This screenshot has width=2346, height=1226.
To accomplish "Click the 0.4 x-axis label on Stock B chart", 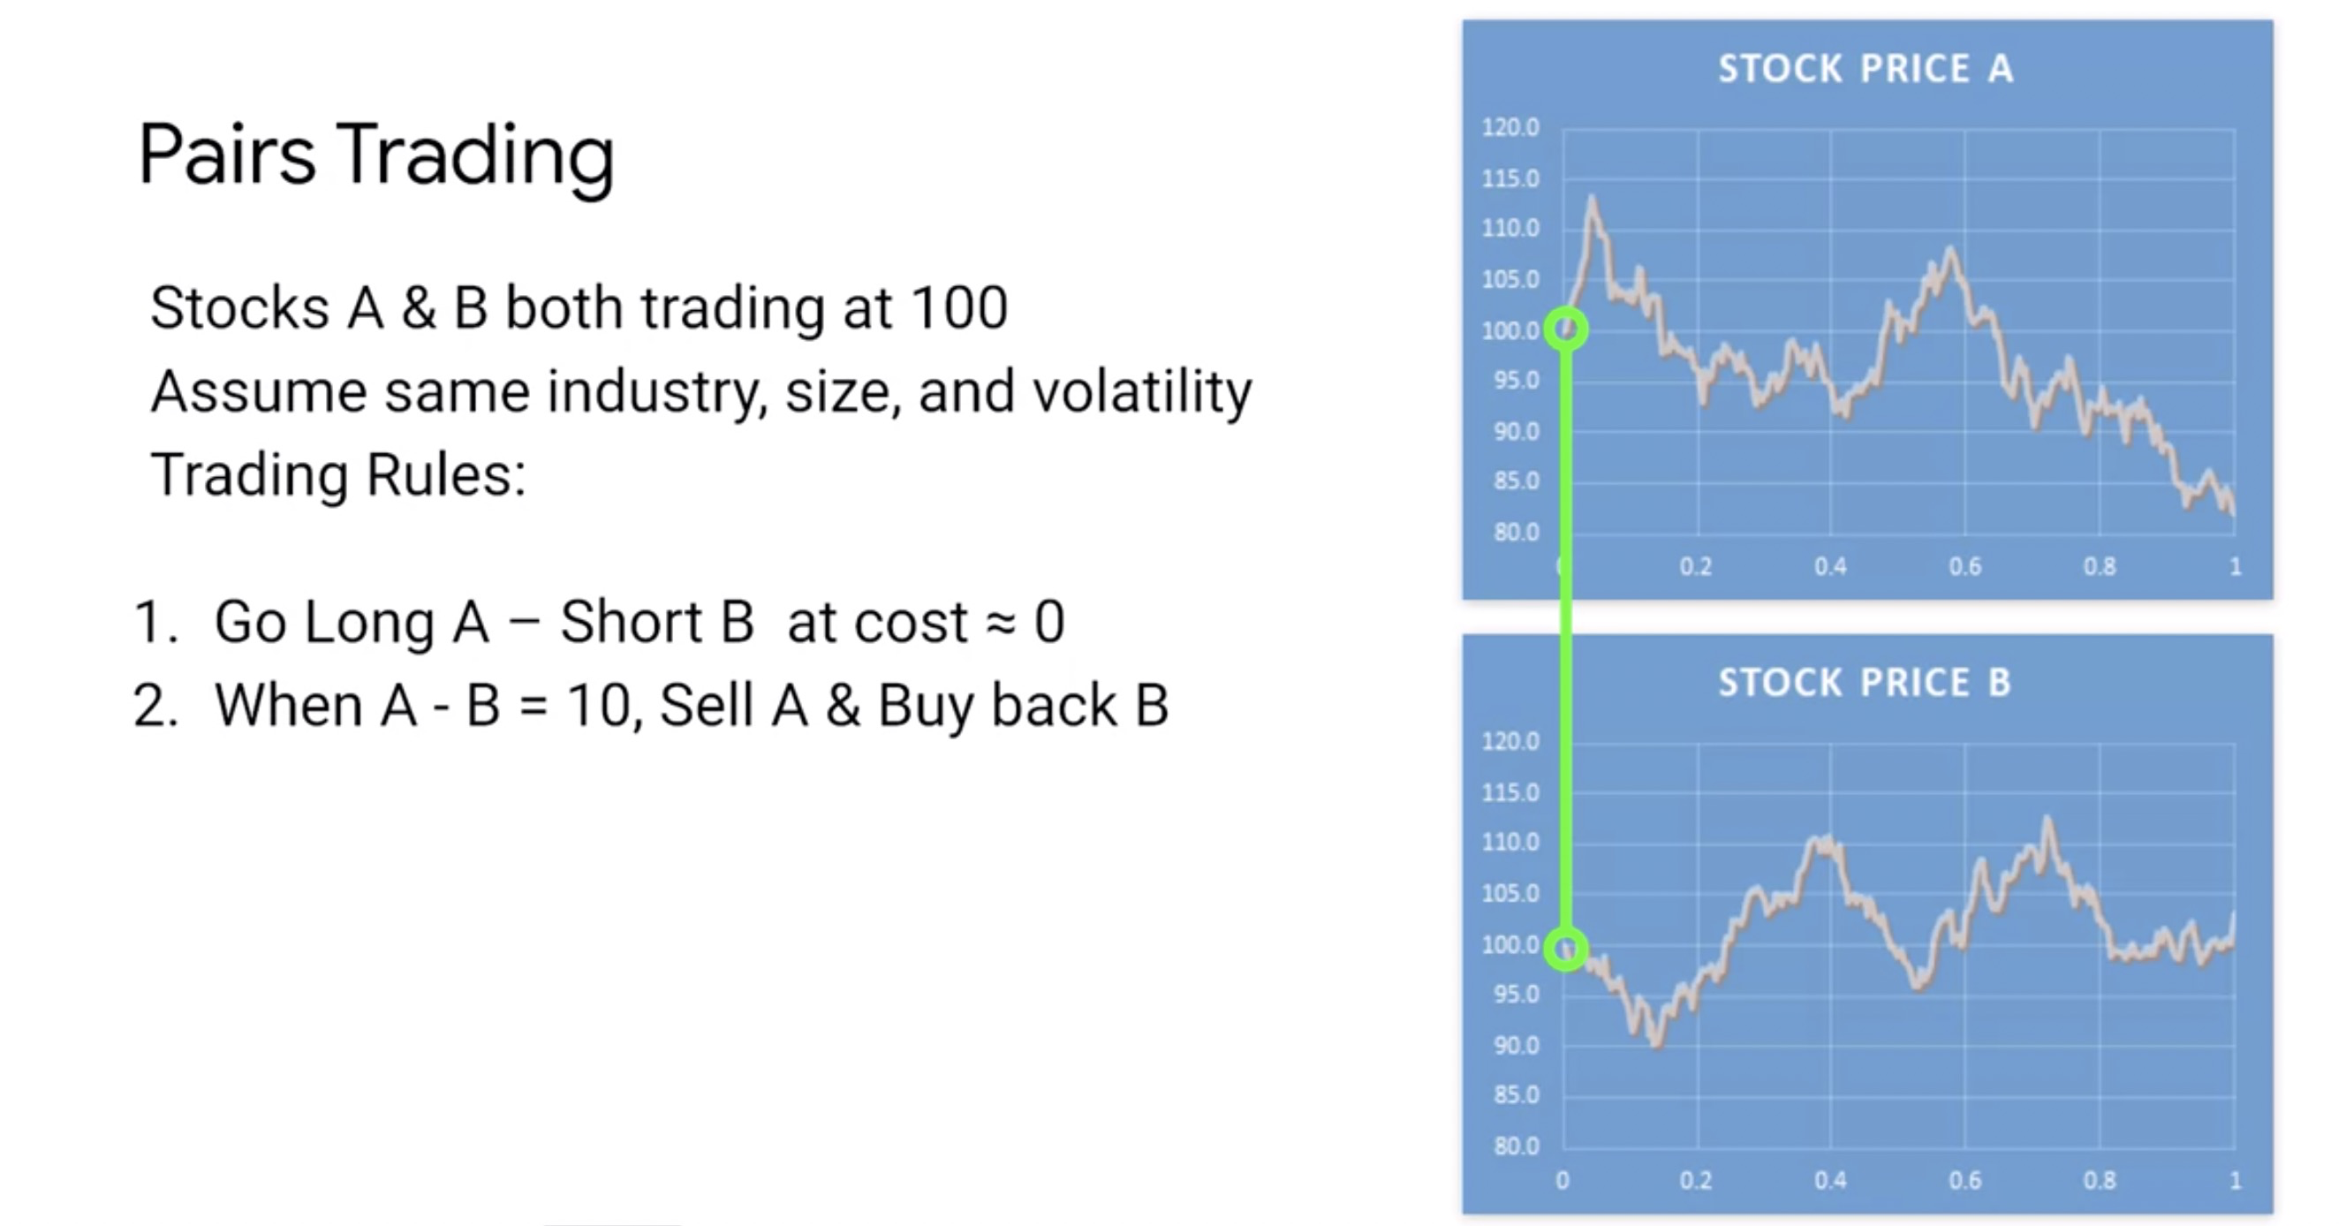I will [x=1829, y=1181].
